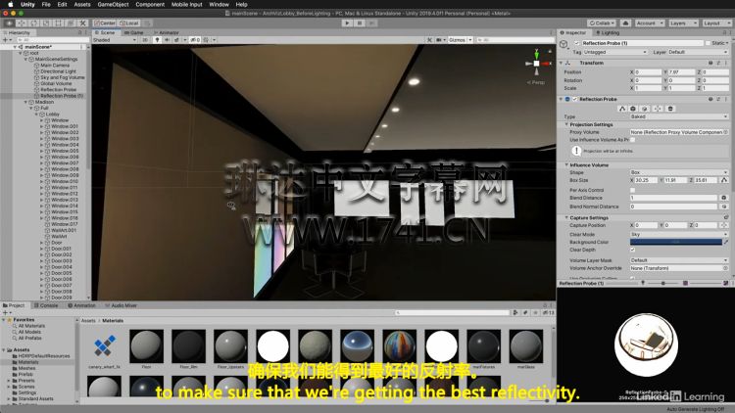
Task: Select the Rotate tool in the toolbar
Action: pos(34,23)
